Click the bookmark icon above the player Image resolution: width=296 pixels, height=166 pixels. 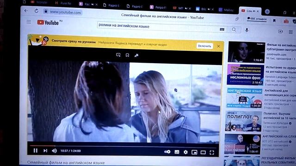127,55
